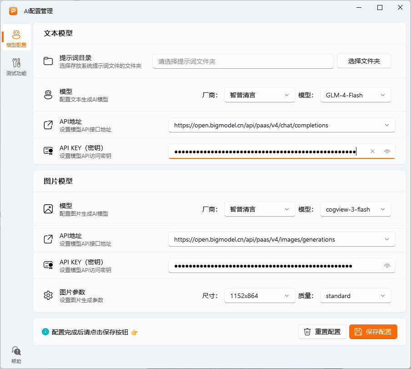Screen dimensions: 411x369
Task: Click the image API KEY certificate icon
Action: (x=48, y=266)
